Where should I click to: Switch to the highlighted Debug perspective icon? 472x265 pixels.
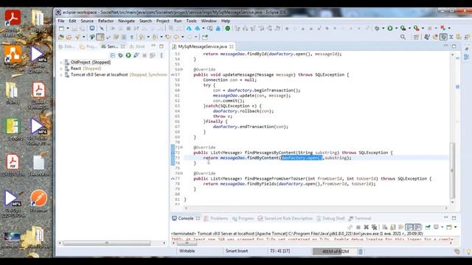pos(443,37)
